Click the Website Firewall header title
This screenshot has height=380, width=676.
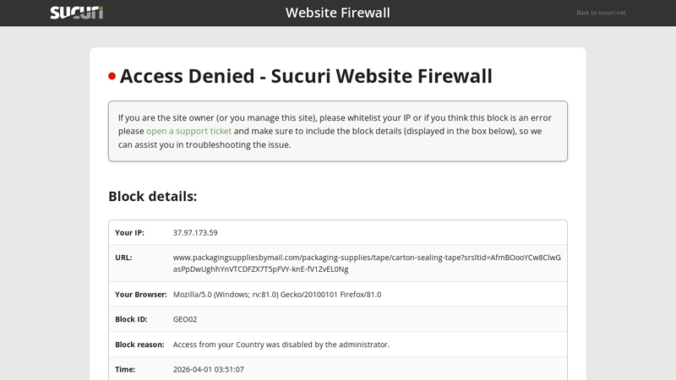pyautogui.click(x=337, y=13)
